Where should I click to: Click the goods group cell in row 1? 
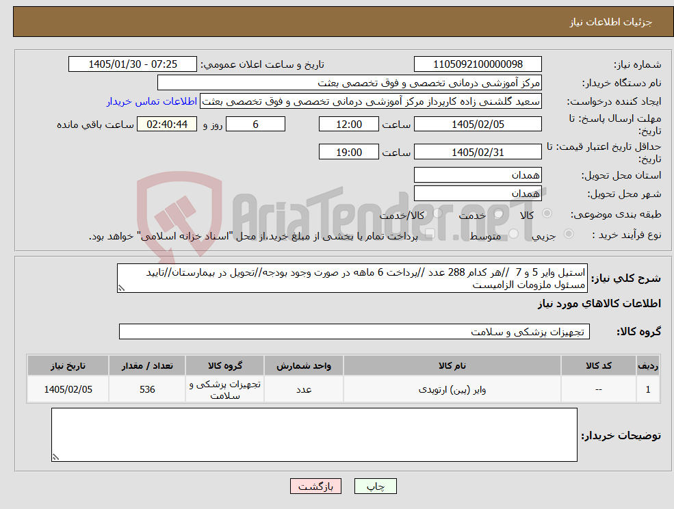(x=225, y=389)
